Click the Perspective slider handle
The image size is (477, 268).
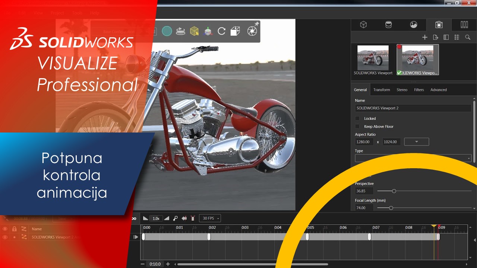pyautogui.click(x=394, y=191)
